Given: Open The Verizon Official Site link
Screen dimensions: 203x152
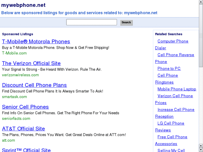Looking at the screenshot, I should [31, 63].
